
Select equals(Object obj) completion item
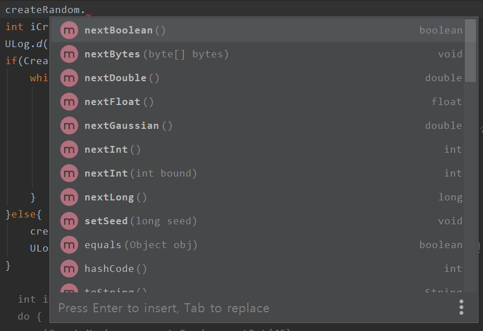pos(141,245)
